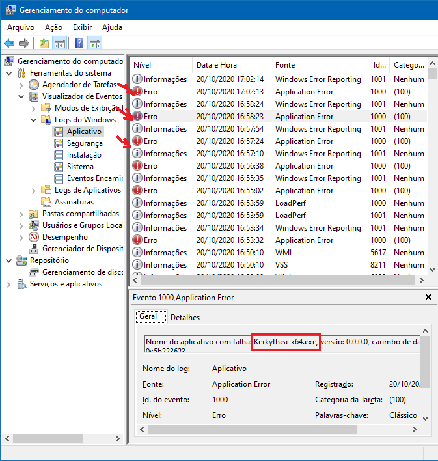Image resolution: width=438 pixels, height=461 pixels.
Task: Select the Erro row at 16:57:24
Action: coord(279,141)
